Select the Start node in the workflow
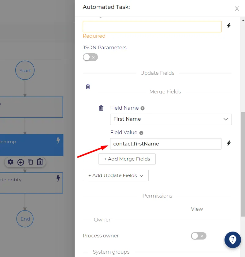The height and width of the screenshot is (257, 245). (x=25, y=70)
